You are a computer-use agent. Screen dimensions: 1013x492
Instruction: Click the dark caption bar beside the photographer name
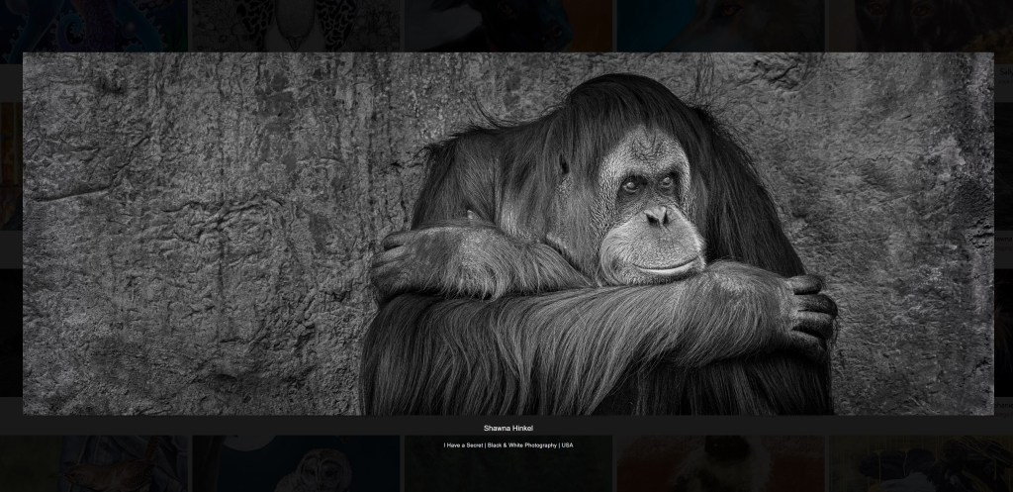point(297,426)
